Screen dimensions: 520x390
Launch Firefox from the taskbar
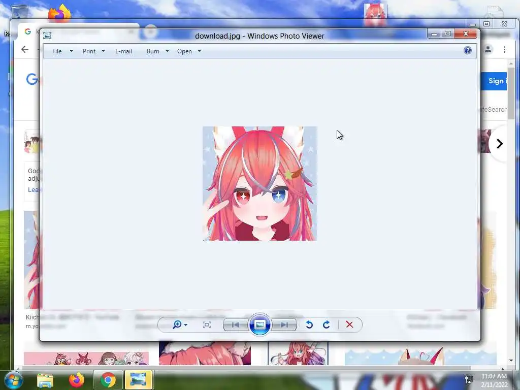coord(77,380)
